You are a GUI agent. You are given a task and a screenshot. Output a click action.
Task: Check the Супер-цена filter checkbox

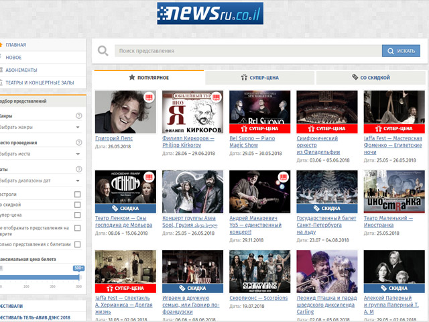pos(77,215)
